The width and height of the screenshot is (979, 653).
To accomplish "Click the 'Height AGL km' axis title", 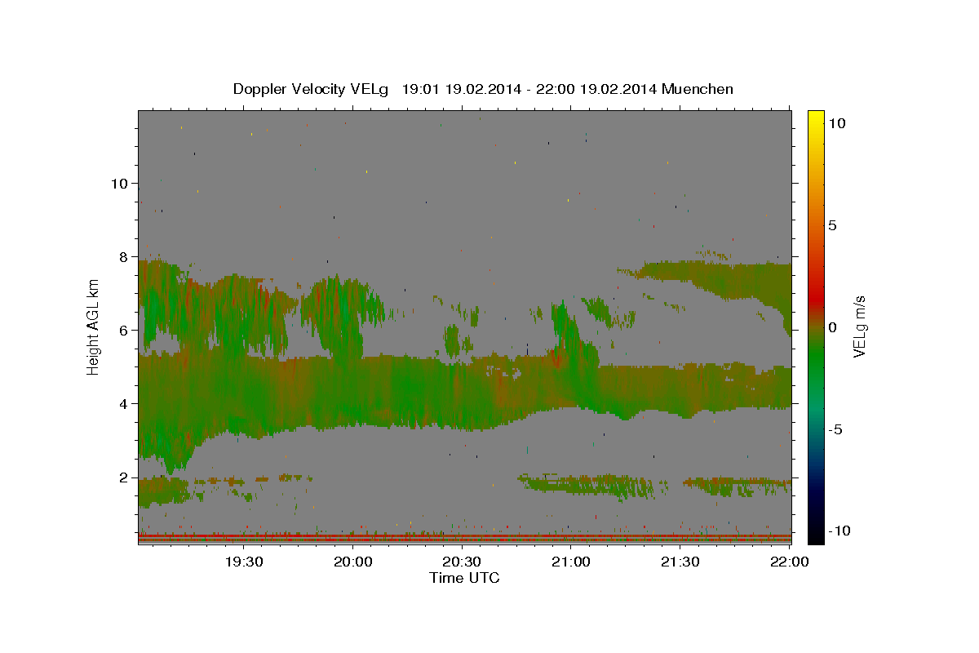I will tap(94, 326).
